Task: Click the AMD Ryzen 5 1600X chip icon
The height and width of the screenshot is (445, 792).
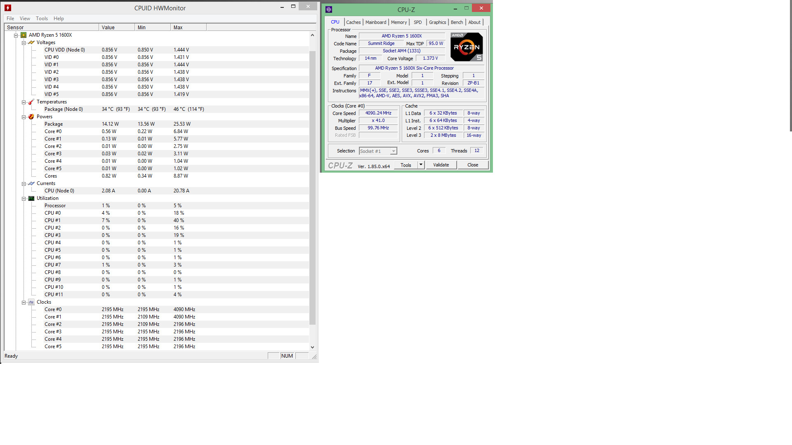Action: click(x=24, y=35)
